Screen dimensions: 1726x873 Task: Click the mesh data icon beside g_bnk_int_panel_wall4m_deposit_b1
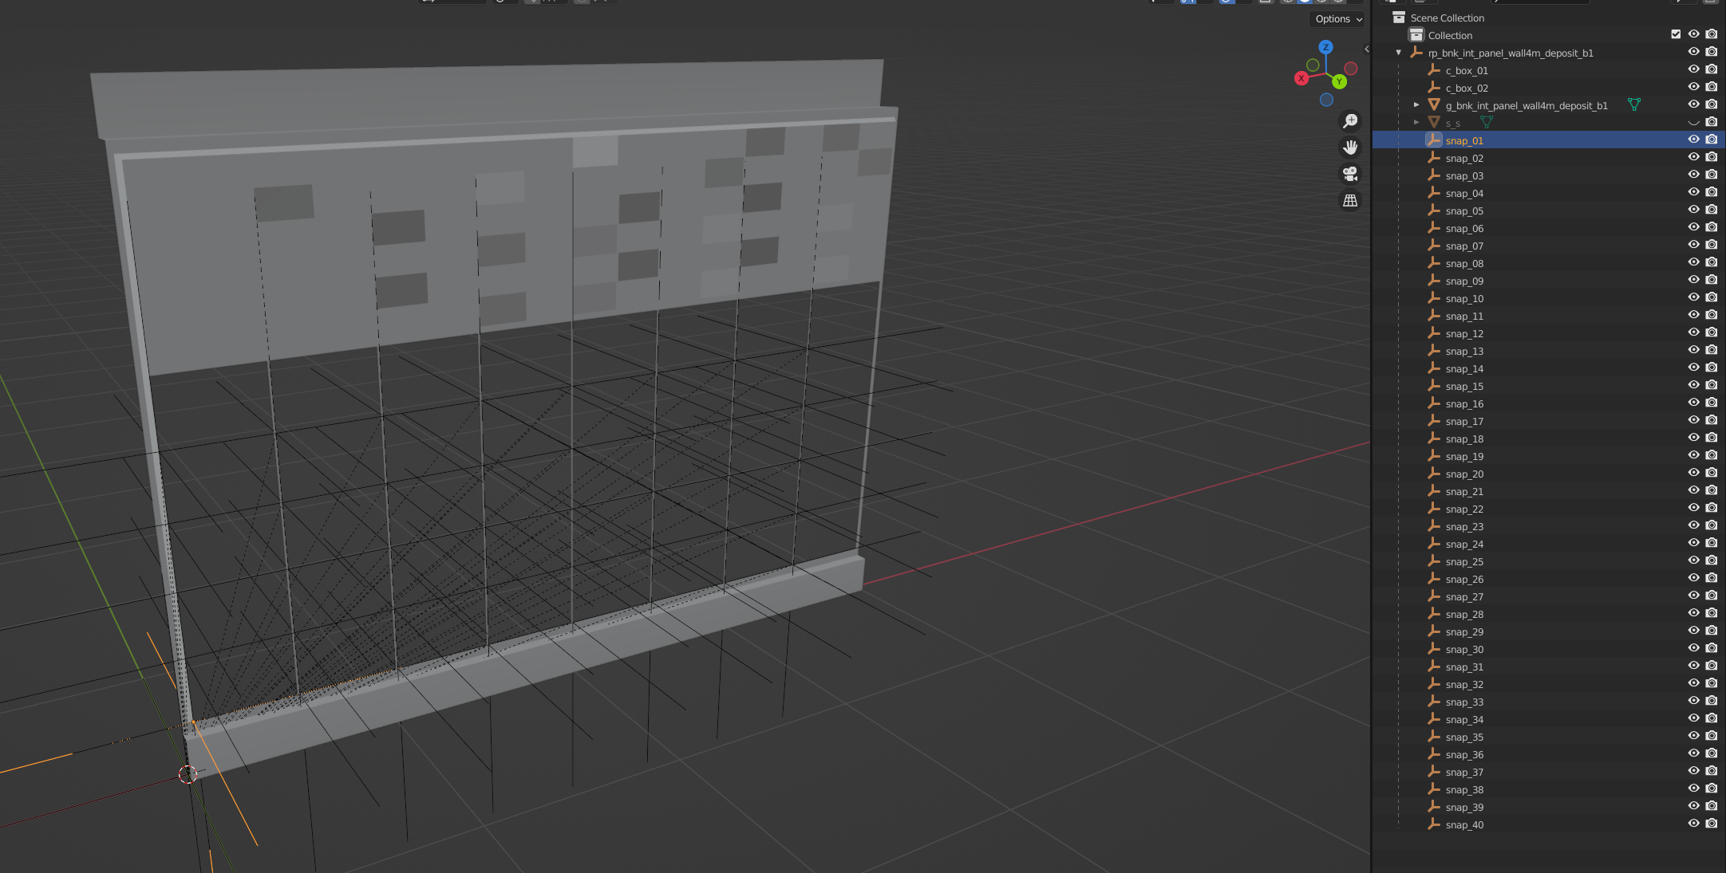1633,105
